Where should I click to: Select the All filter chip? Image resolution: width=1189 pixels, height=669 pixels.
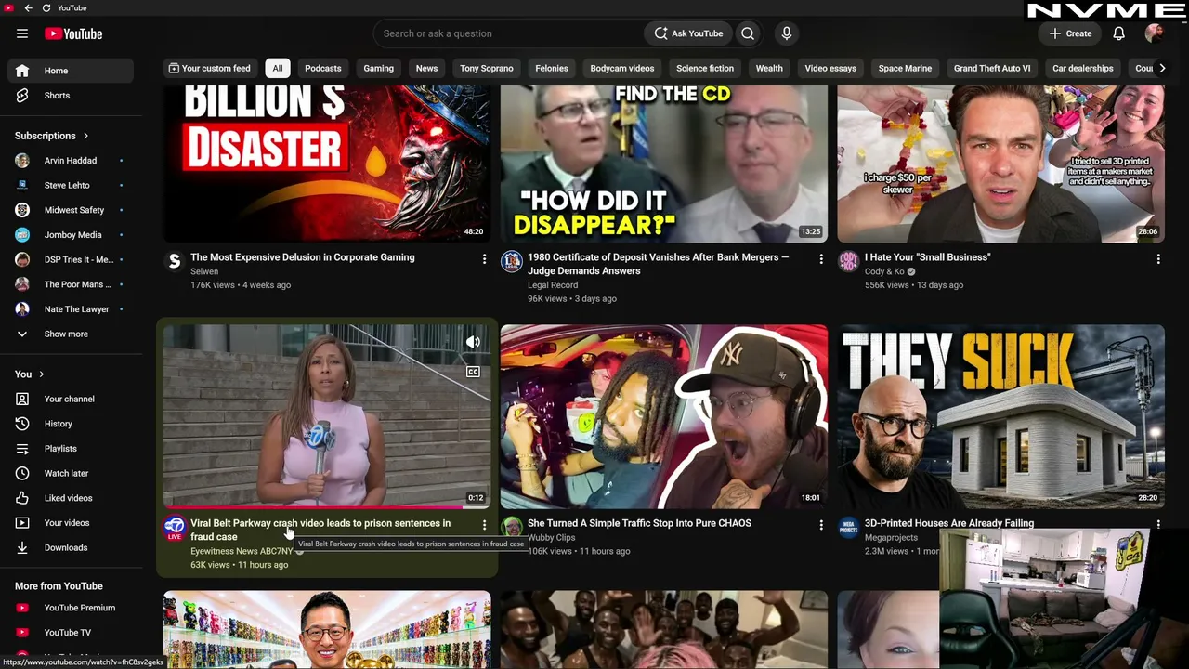(x=277, y=68)
